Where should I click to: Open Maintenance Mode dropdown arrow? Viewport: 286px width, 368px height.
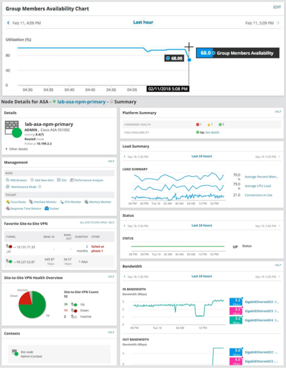click(x=39, y=187)
